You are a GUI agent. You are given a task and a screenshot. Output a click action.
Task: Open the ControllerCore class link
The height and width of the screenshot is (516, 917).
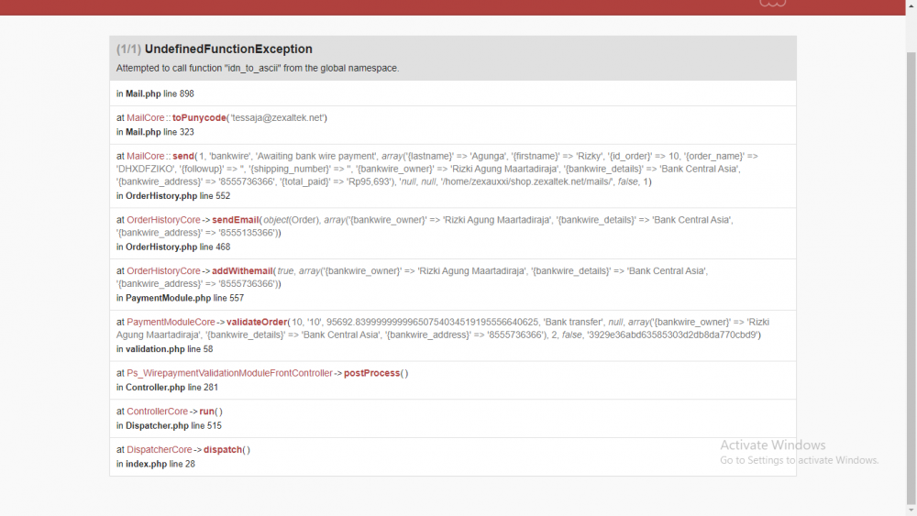click(158, 412)
